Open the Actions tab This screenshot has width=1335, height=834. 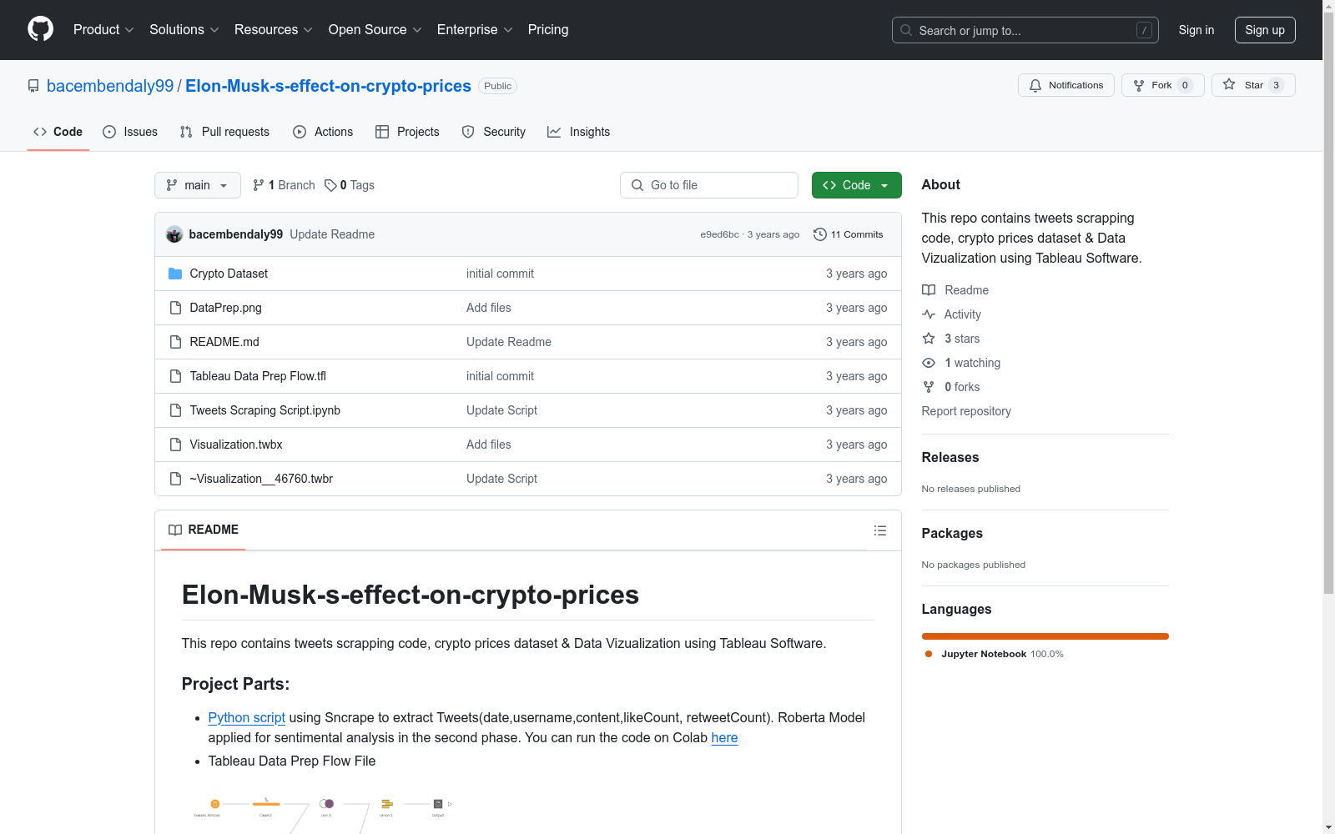click(x=323, y=132)
